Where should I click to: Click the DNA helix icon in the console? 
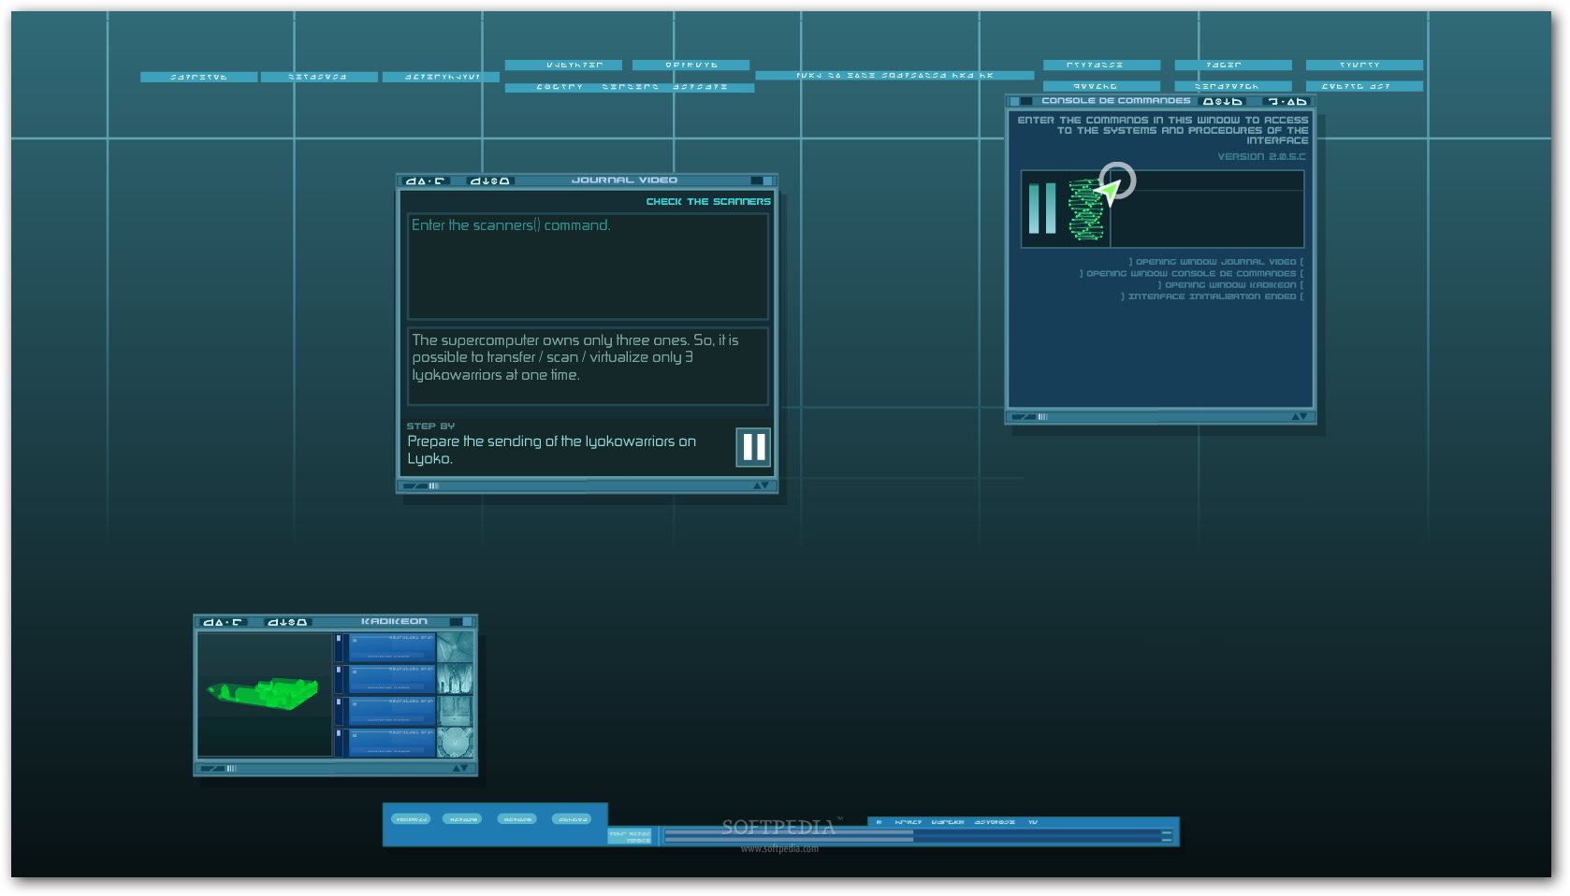coord(1085,210)
